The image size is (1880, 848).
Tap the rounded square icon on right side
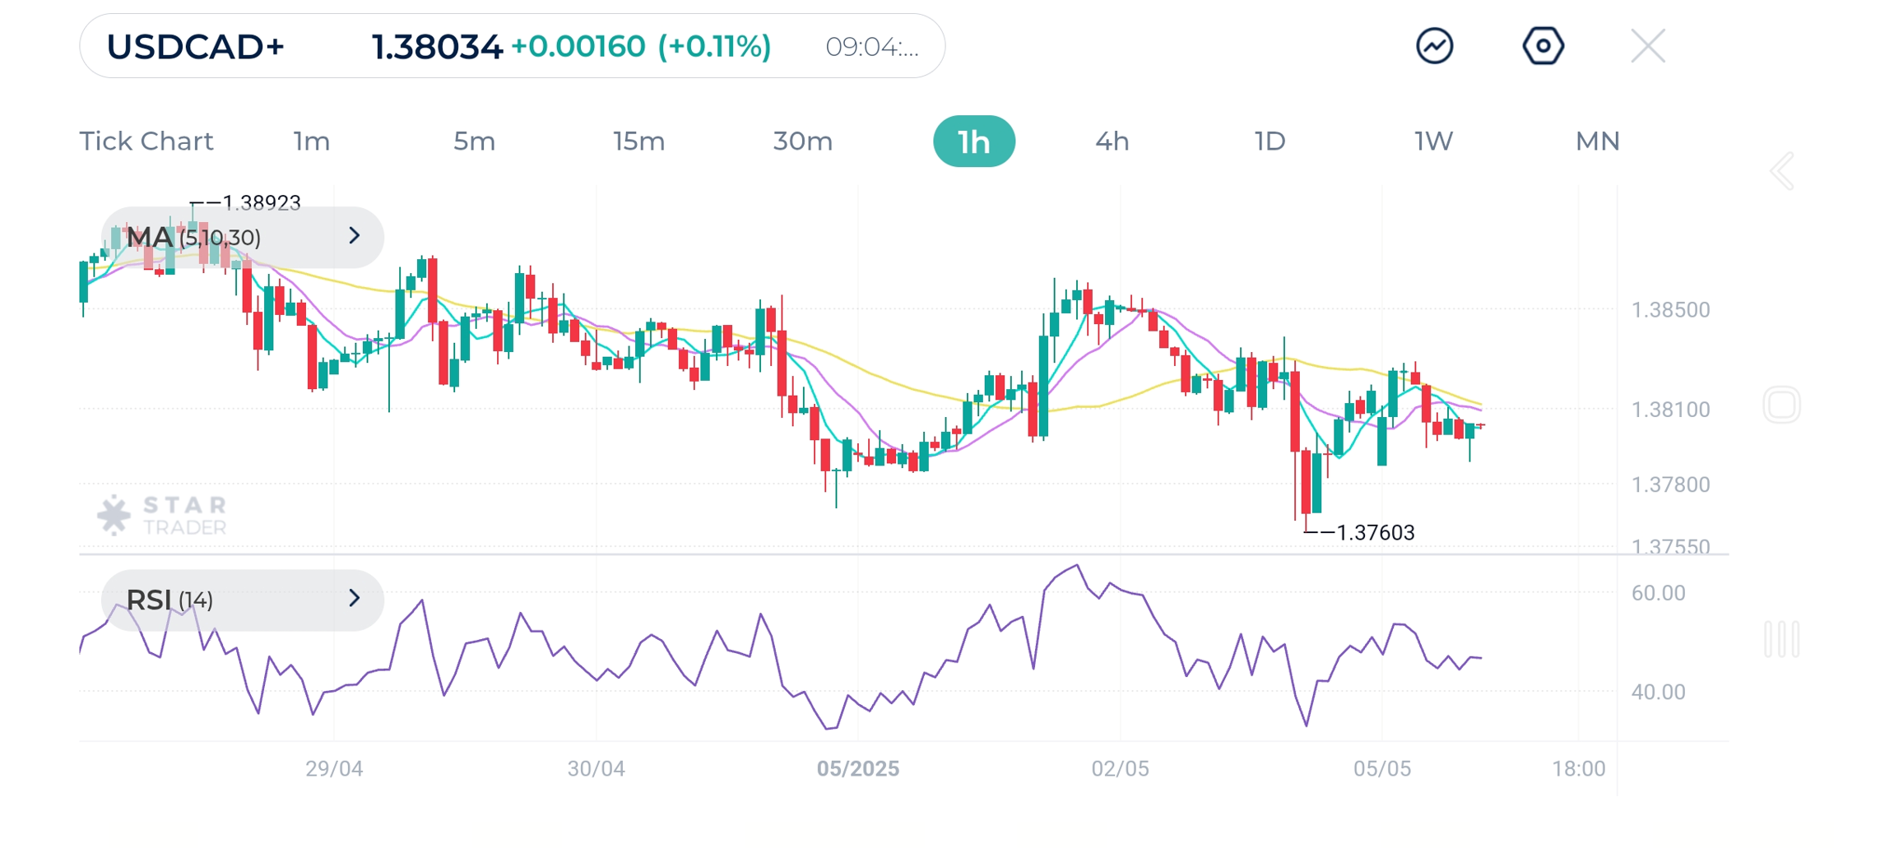1781,405
